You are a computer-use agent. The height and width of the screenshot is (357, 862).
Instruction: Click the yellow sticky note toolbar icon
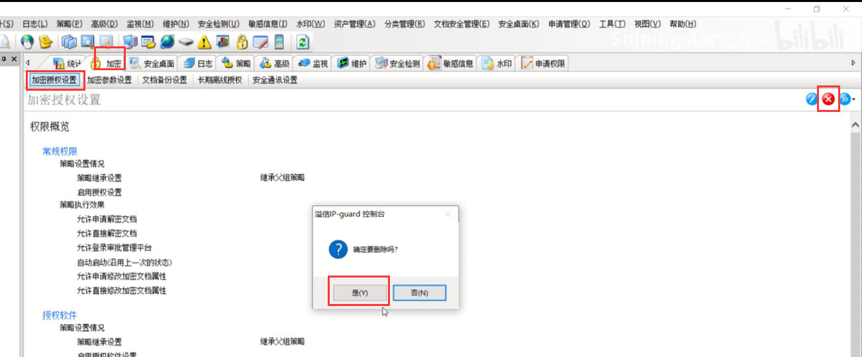click(46, 42)
